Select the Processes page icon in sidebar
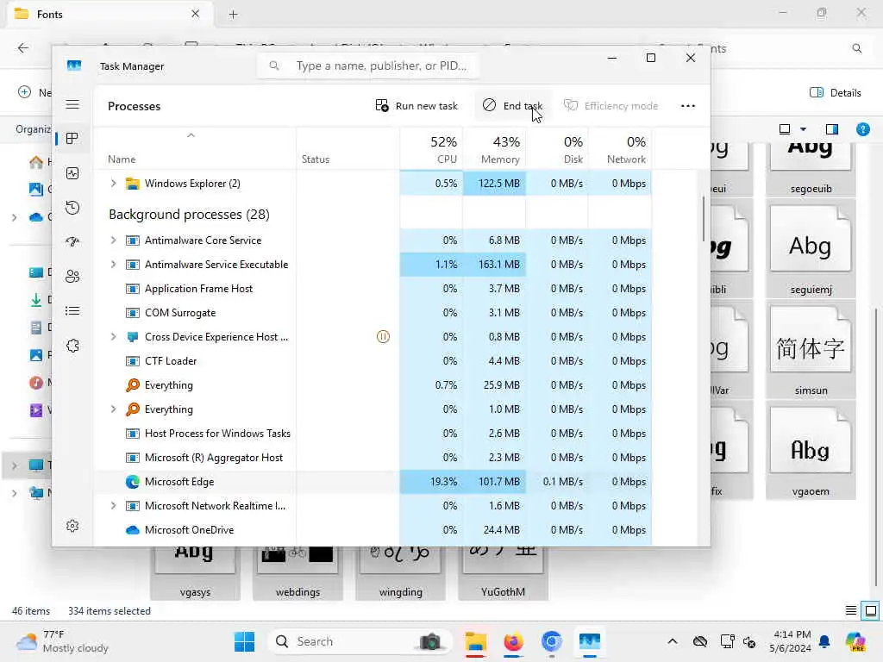 (x=72, y=139)
